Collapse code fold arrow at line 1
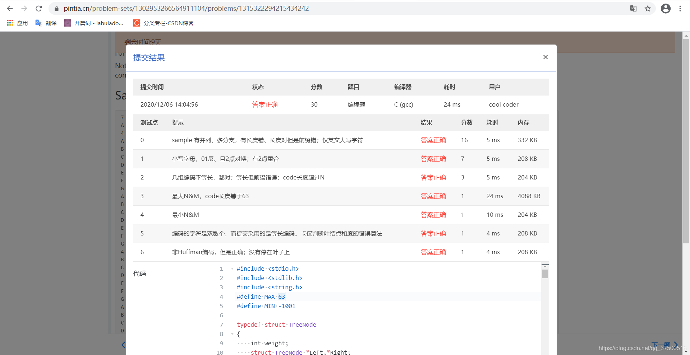The image size is (690, 355). 232,268
